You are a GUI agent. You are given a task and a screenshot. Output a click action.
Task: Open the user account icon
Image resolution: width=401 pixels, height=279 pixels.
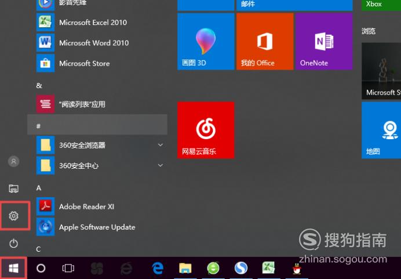point(13,161)
